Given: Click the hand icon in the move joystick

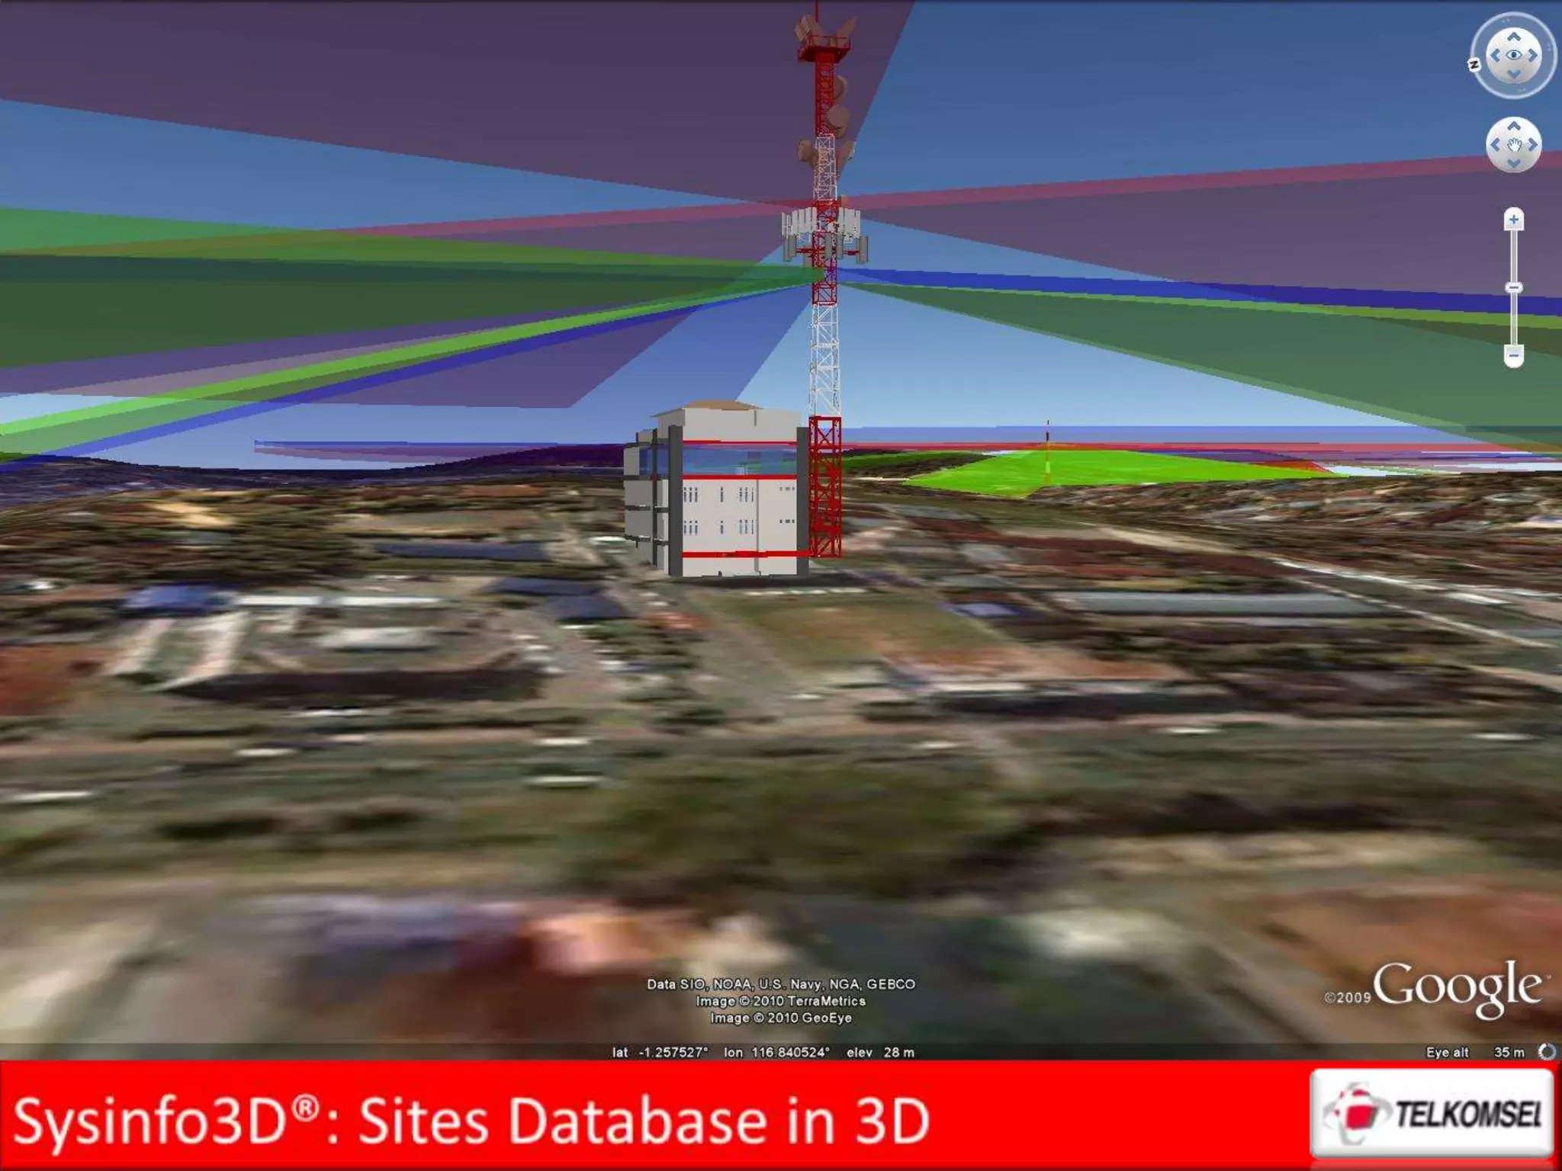Looking at the screenshot, I should click(x=1514, y=145).
